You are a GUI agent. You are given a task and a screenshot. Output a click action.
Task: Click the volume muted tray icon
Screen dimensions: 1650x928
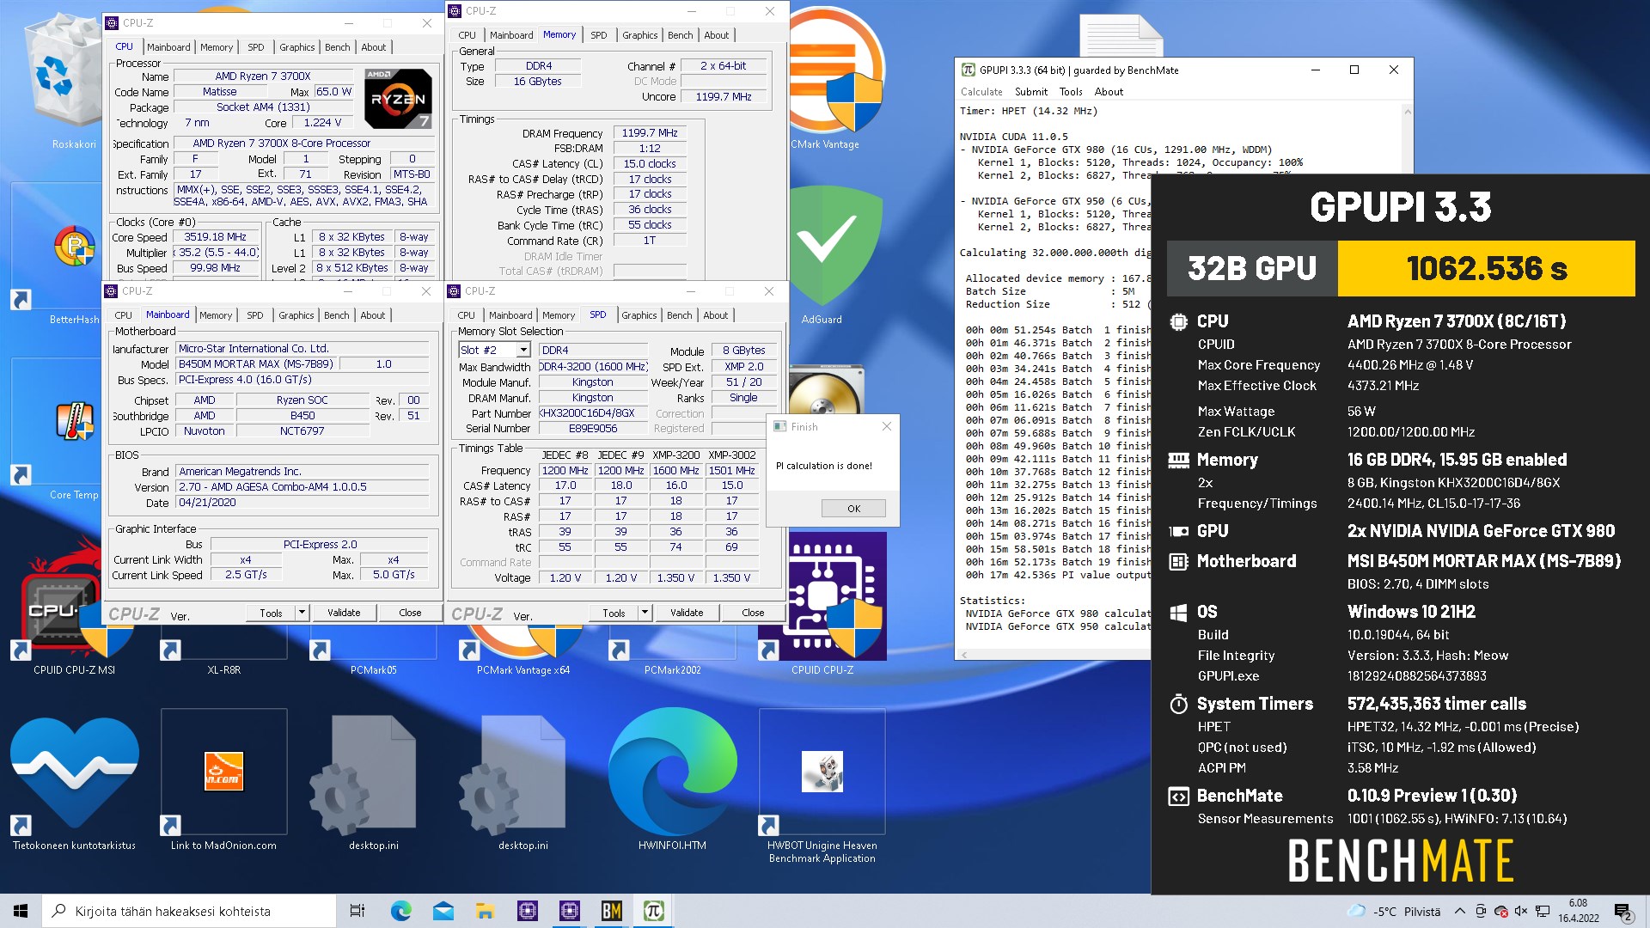[1521, 911]
